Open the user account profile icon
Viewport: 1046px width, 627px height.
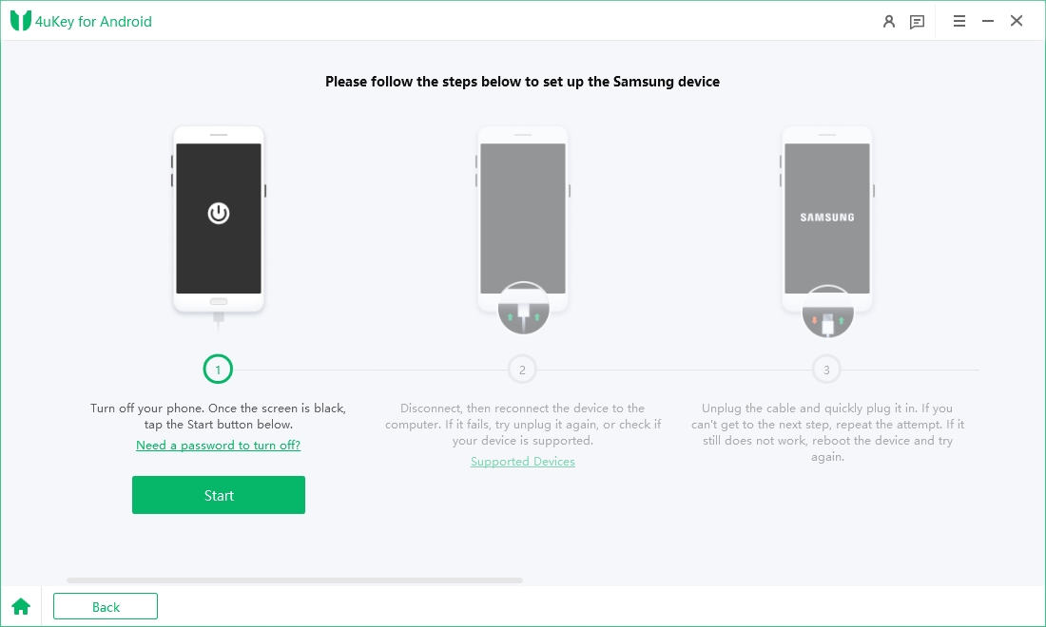pos(889,21)
